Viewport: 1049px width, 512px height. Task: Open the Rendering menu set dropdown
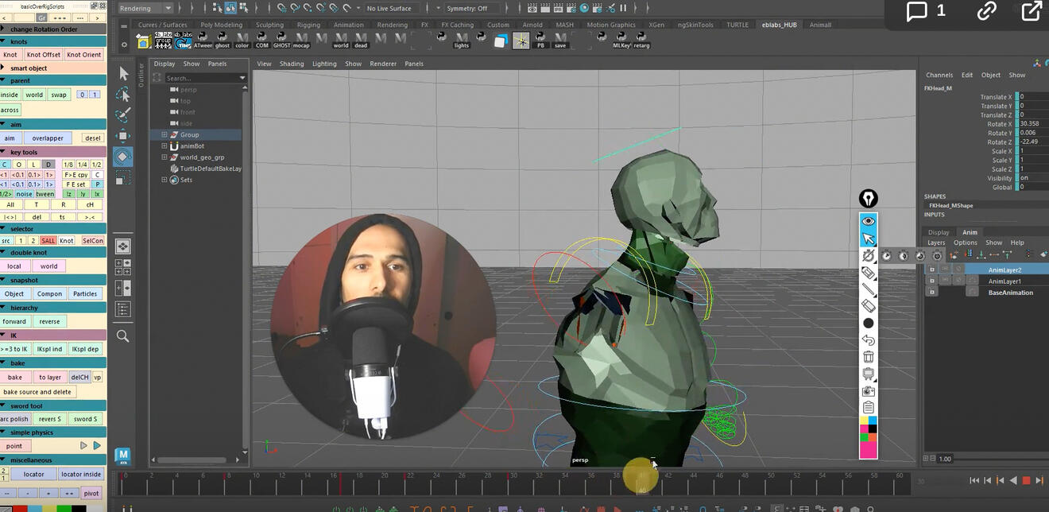pos(145,8)
